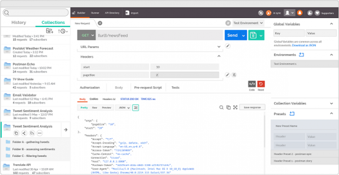Click the environment quick-look icon beside Test Environment
The height and width of the screenshot is (175, 339).
228,23
